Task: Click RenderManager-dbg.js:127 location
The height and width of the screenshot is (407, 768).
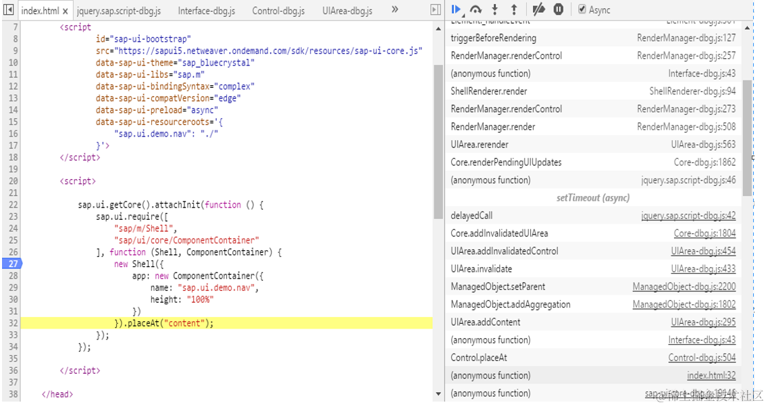Action: (686, 38)
